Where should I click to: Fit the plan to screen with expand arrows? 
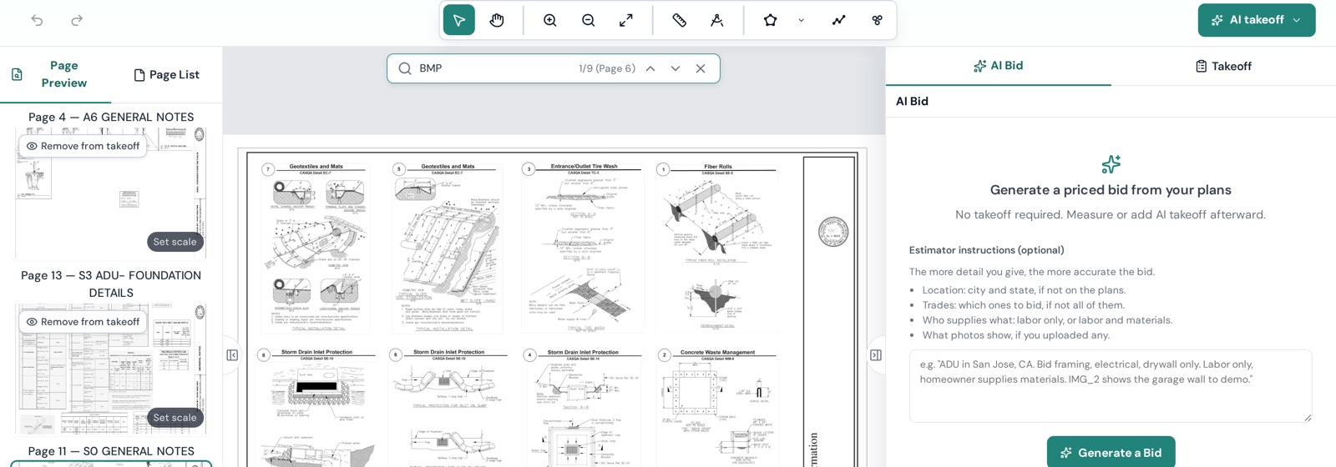point(626,20)
